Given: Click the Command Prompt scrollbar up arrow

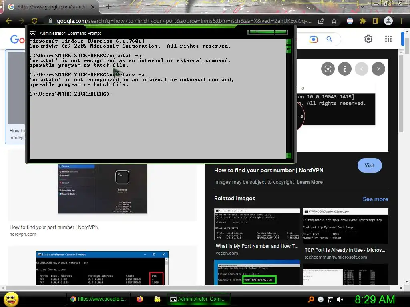Looking at the screenshot, I should pyautogui.click(x=289, y=42).
